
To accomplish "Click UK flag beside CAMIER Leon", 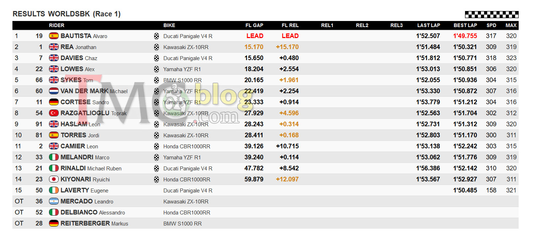I will 54,146.
